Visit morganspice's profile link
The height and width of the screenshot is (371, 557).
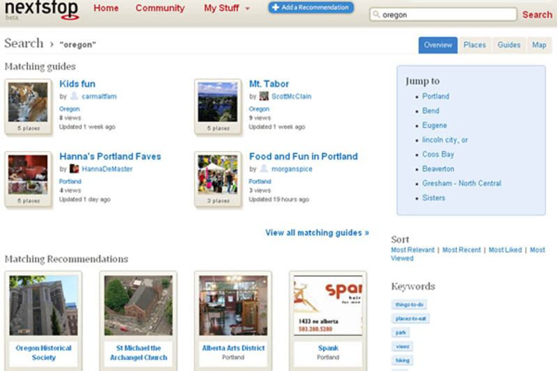tap(292, 169)
